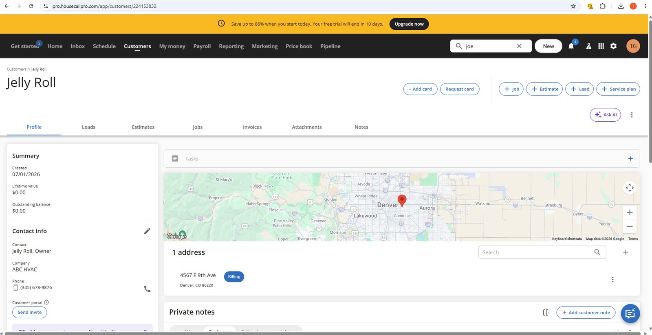Viewport: 652px width, 335px height.
Task: Create a new Estimate for customer
Action: (x=544, y=89)
